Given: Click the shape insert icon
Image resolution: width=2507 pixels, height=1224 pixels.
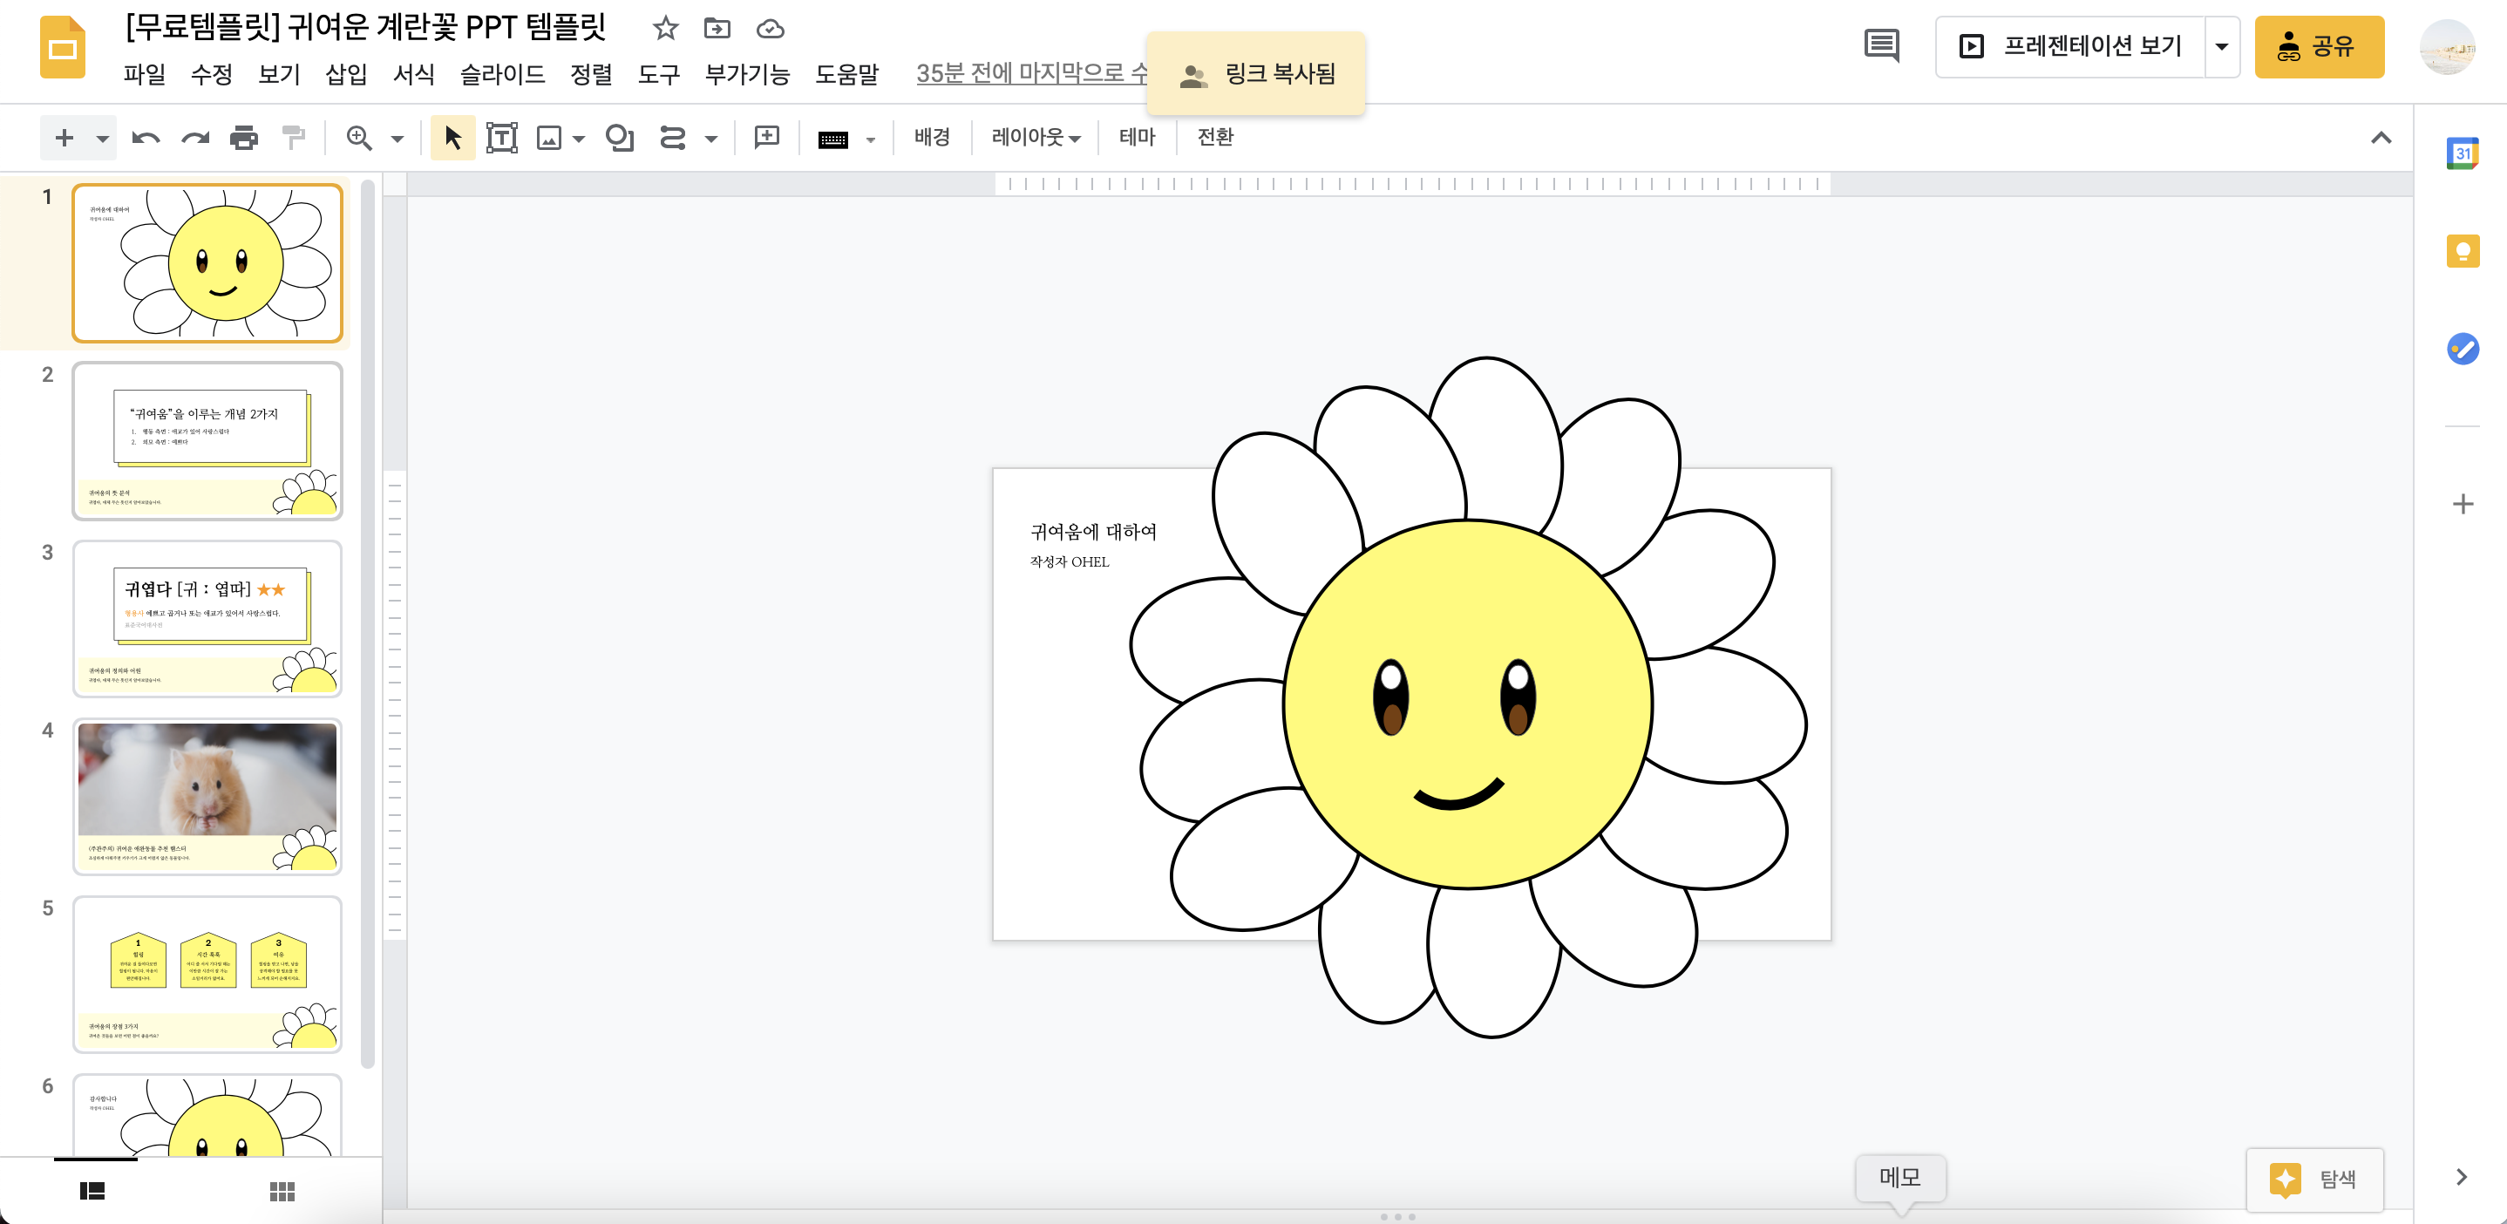Looking at the screenshot, I should click(619, 138).
